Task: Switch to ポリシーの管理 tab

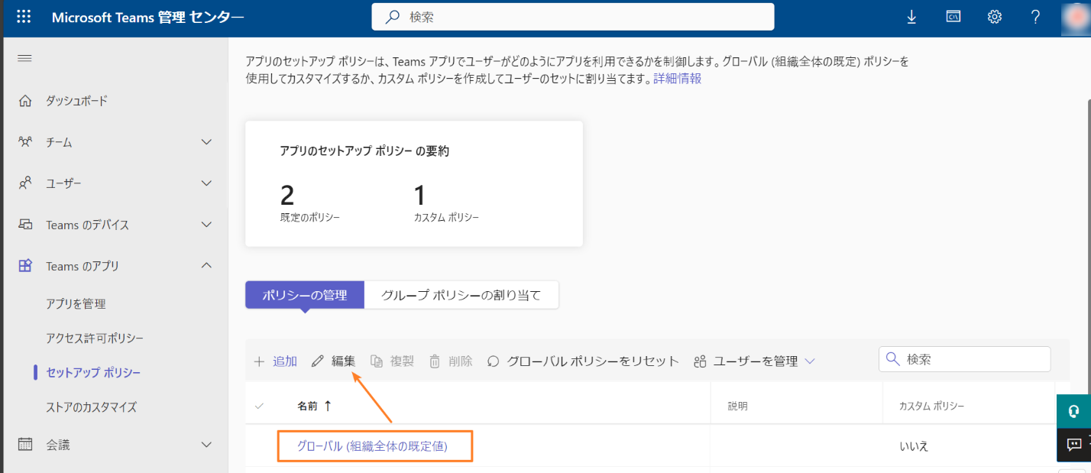Action: [305, 295]
